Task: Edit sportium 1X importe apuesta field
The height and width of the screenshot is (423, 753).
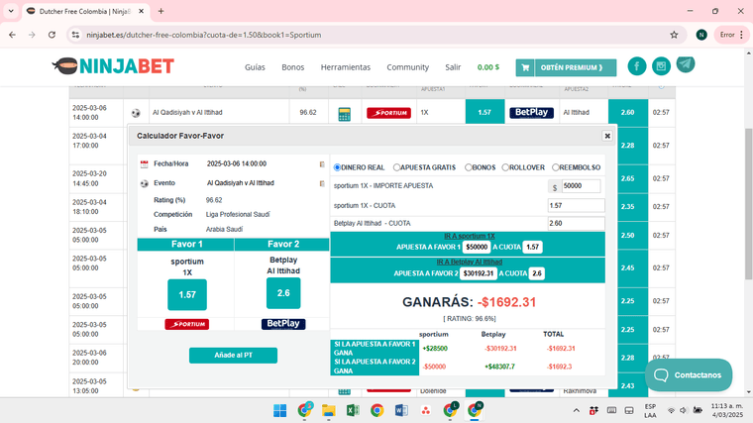Action: pos(581,186)
